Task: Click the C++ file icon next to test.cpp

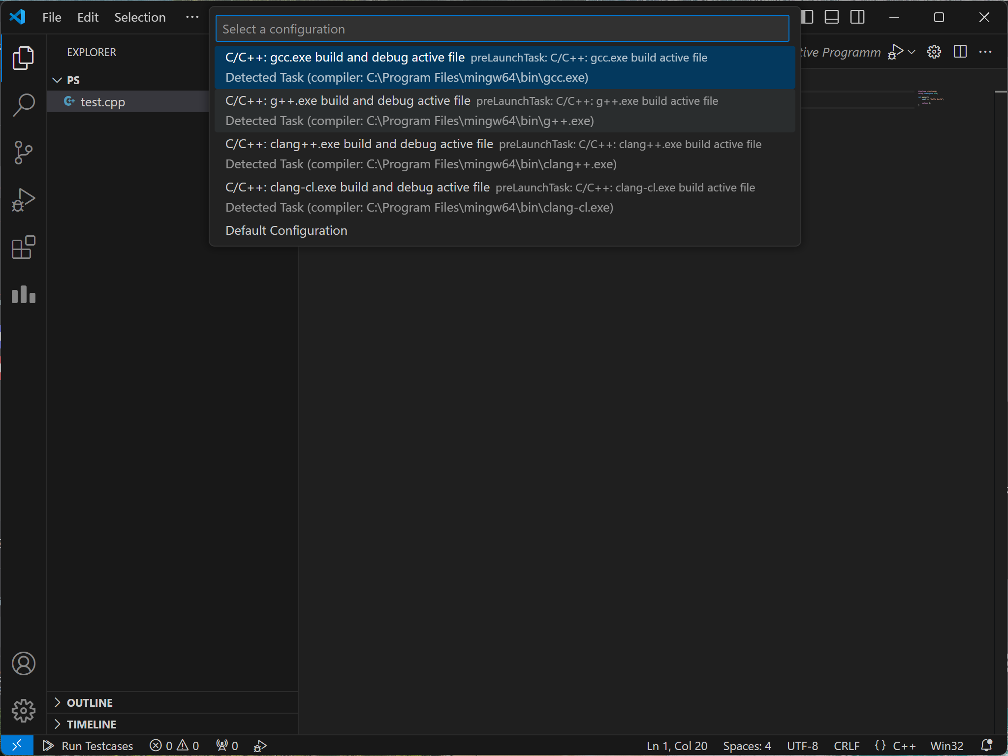Action: 69,101
